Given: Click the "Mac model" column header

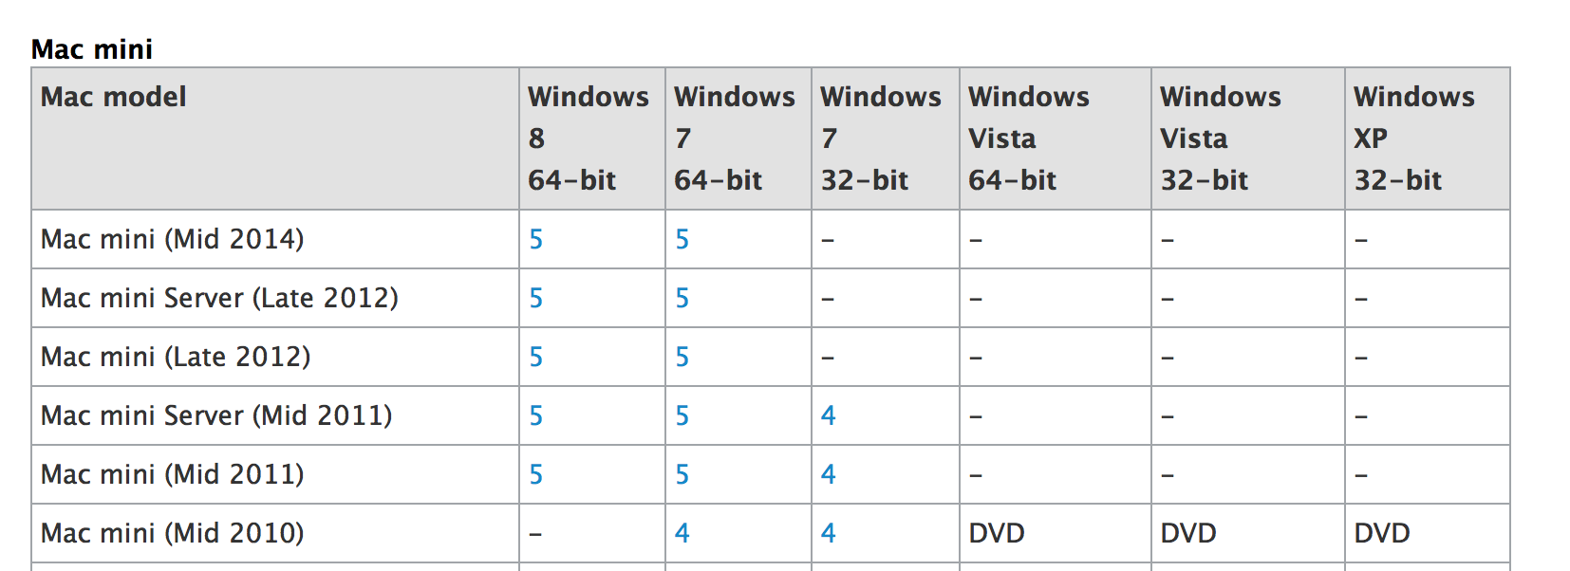Looking at the screenshot, I should pos(114,97).
